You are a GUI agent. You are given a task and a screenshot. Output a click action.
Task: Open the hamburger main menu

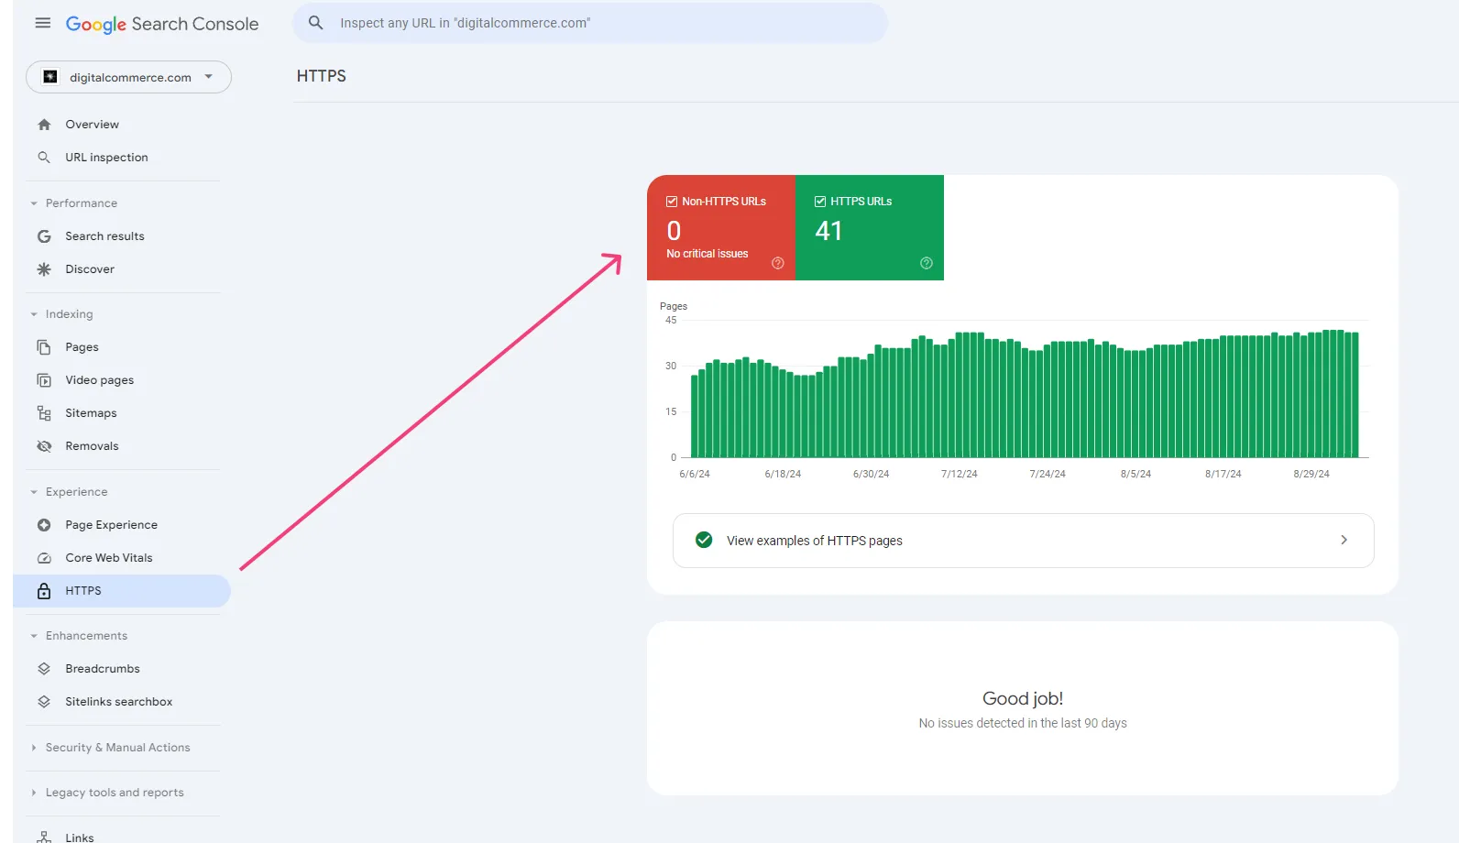click(x=43, y=23)
